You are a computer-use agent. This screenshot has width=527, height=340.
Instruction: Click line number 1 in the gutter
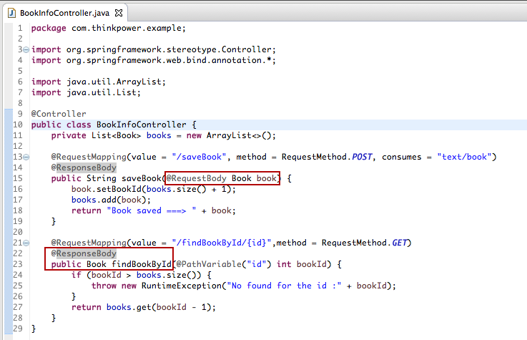pos(20,28)
